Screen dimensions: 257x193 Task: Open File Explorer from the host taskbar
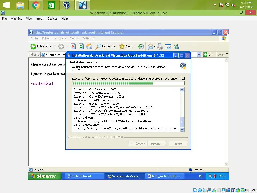point(20,5)
